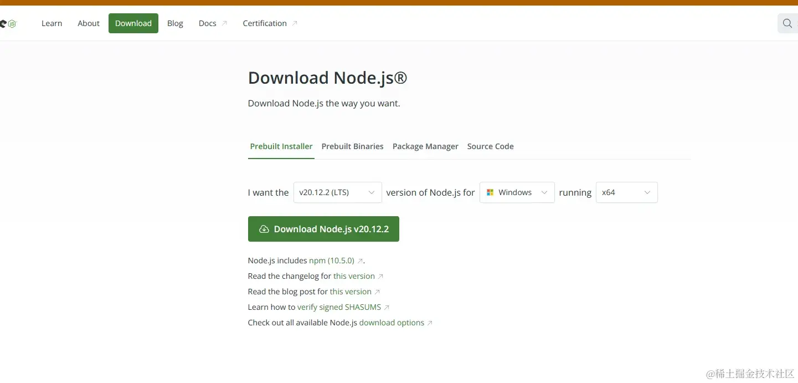
Task: Click the arrow icon after verify signed SHASUMS
Action: 387,307
